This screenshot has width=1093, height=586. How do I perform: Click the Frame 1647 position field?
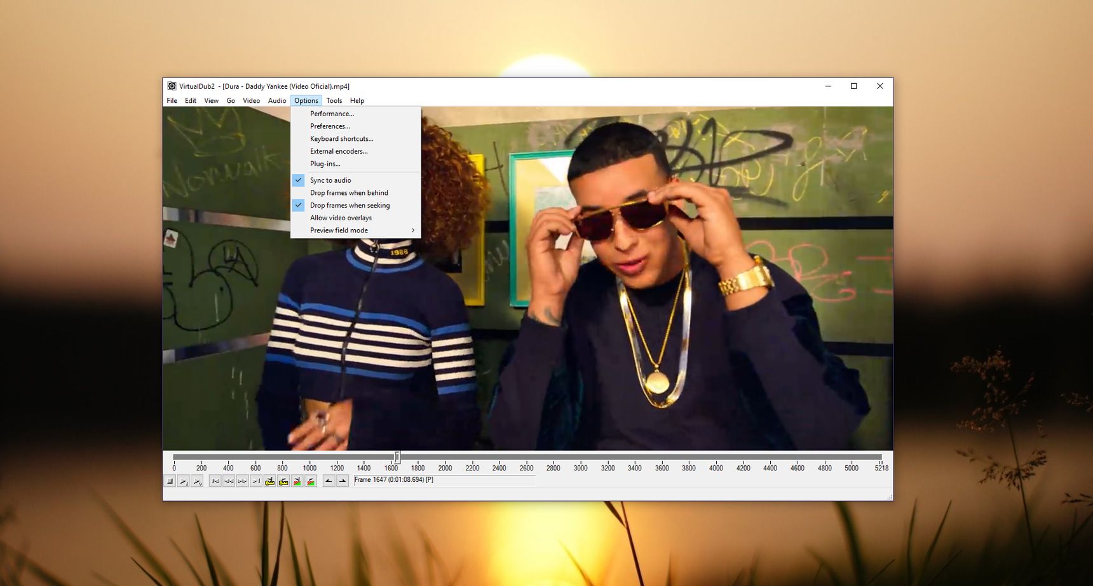pyautogui.click(x=444, y=481)
